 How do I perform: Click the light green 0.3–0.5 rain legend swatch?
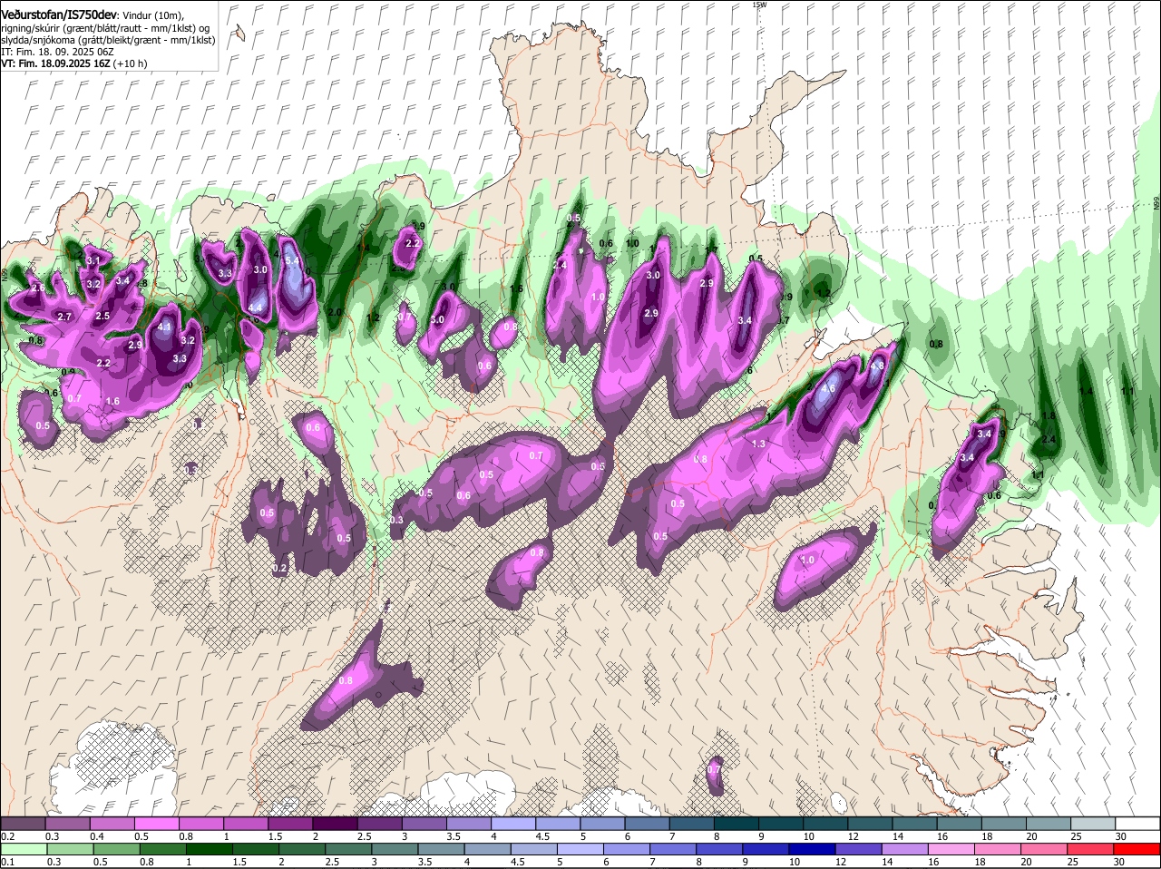[x=70, y=848]
